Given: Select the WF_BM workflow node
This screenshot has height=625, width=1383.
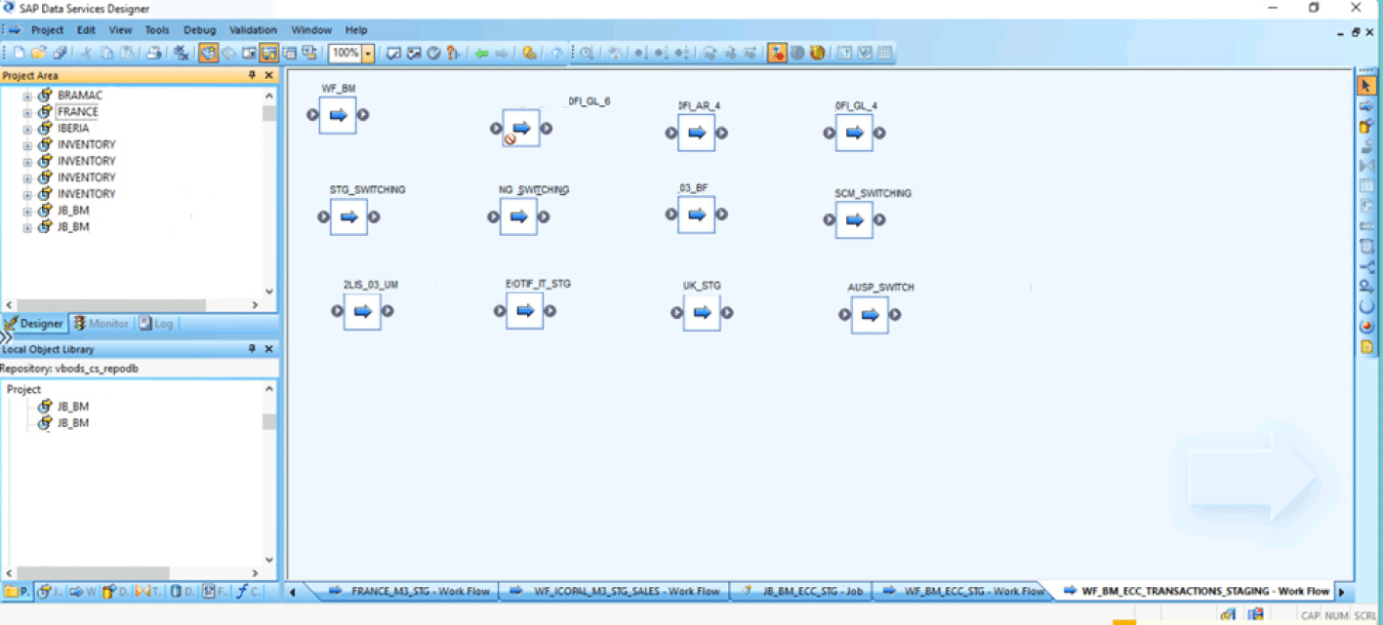Looking at the screenshot, I should point(338,115).
